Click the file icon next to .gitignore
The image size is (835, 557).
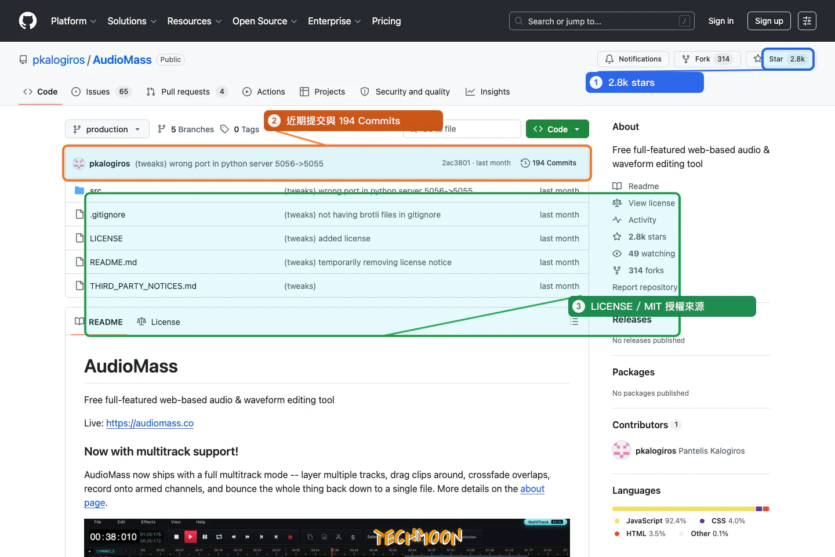pos(80,215)
